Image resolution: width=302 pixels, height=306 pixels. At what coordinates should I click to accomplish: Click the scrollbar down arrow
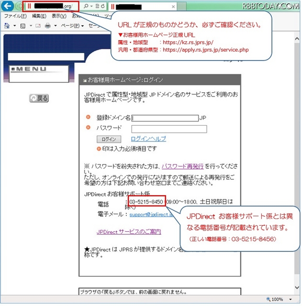tap(297, 287)
